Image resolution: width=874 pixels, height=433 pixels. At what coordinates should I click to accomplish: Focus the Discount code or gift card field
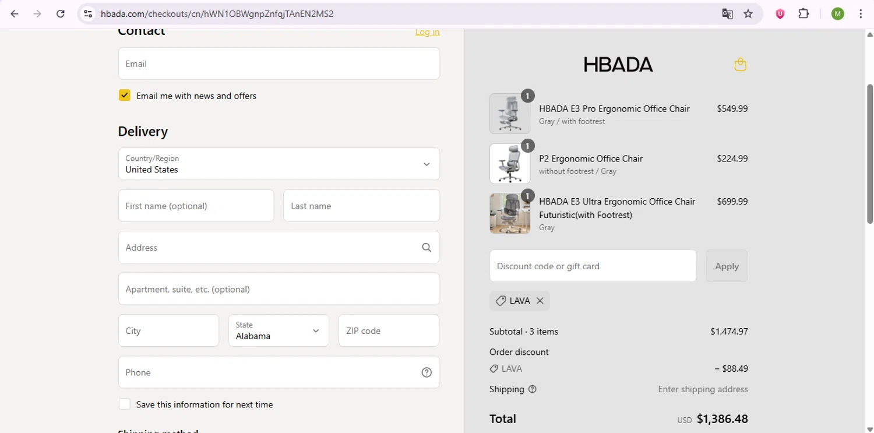(593, 266)
